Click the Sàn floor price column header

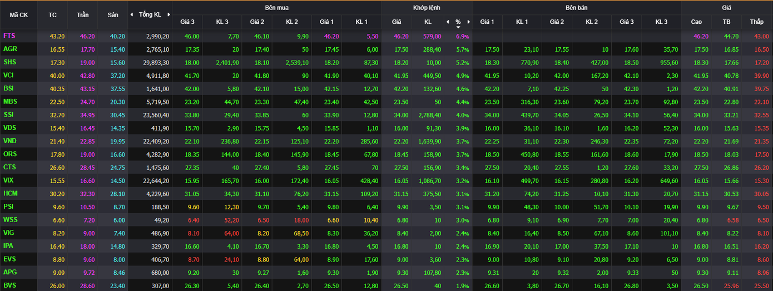[x=112, y=15]
